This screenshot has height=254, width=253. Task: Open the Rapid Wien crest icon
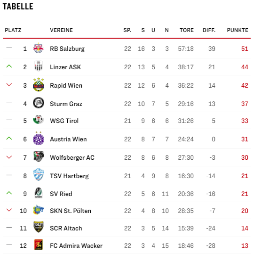[x=39, y=84]
